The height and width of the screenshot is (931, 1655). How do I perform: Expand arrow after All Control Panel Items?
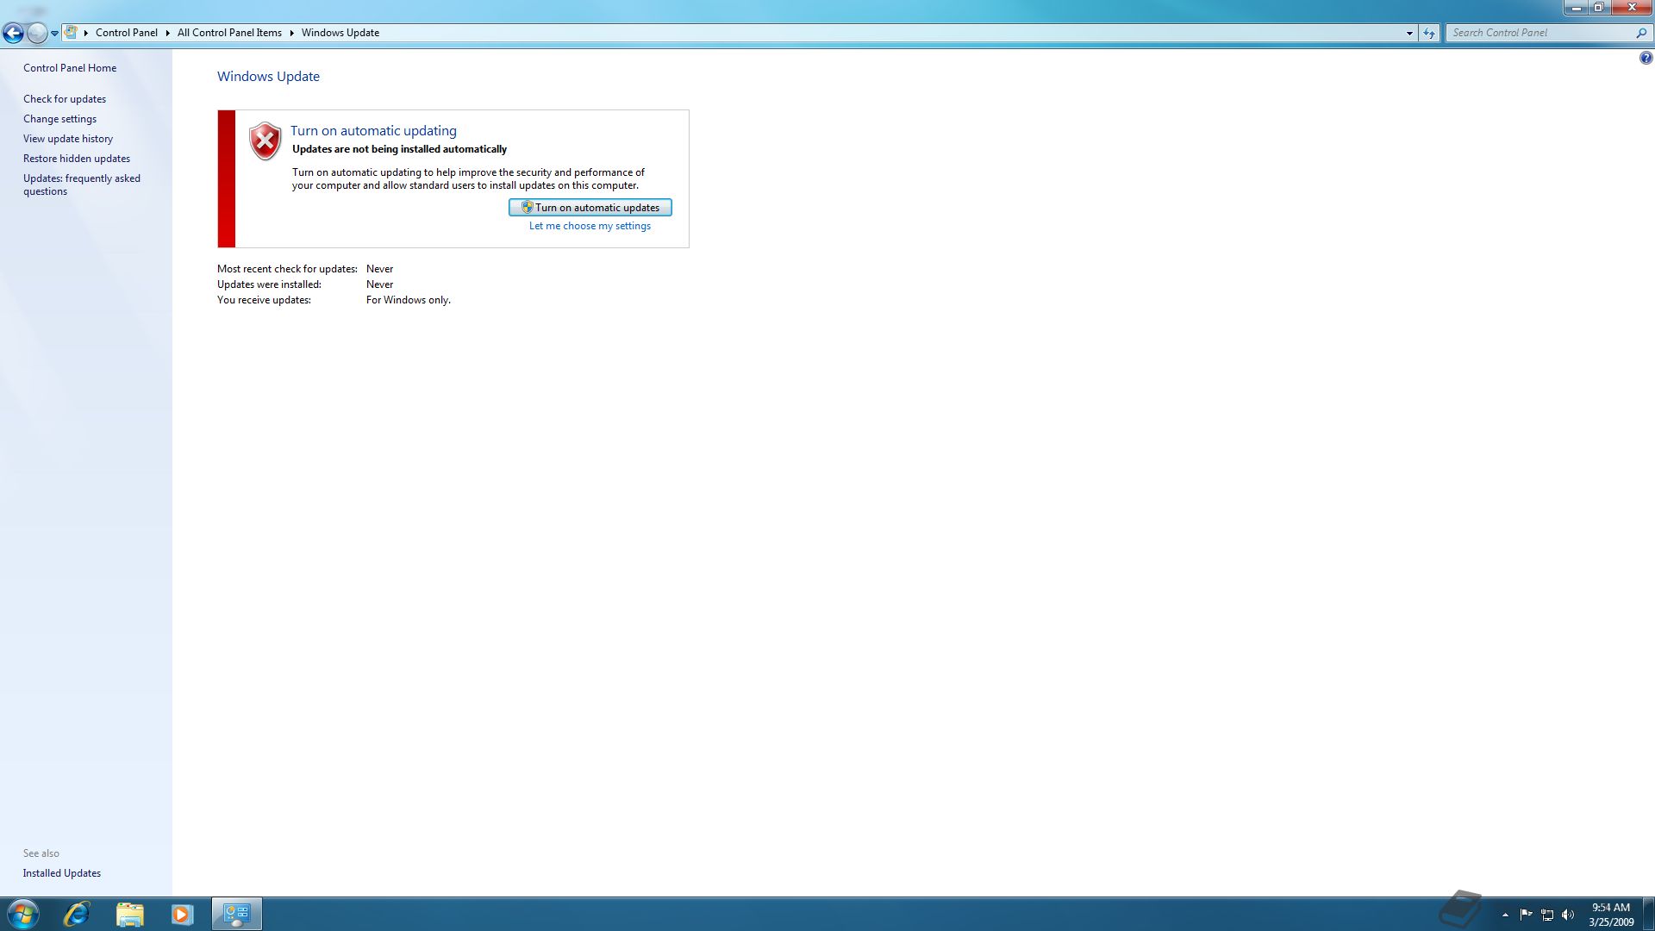click(x=292, y=33)
